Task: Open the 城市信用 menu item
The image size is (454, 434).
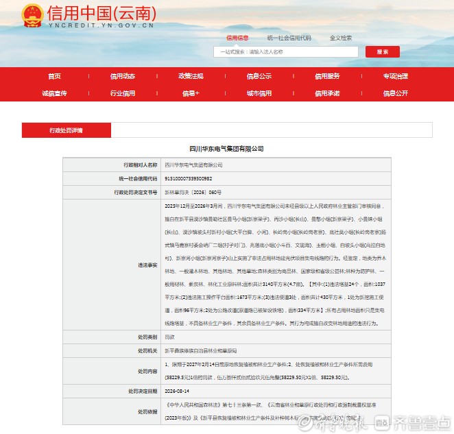Action: pos(259,93)
